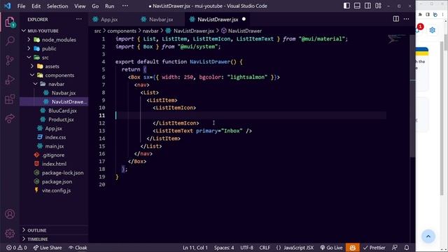
Task: Open Explorer views and more actions ellipsis
Action: coord(79,20)
